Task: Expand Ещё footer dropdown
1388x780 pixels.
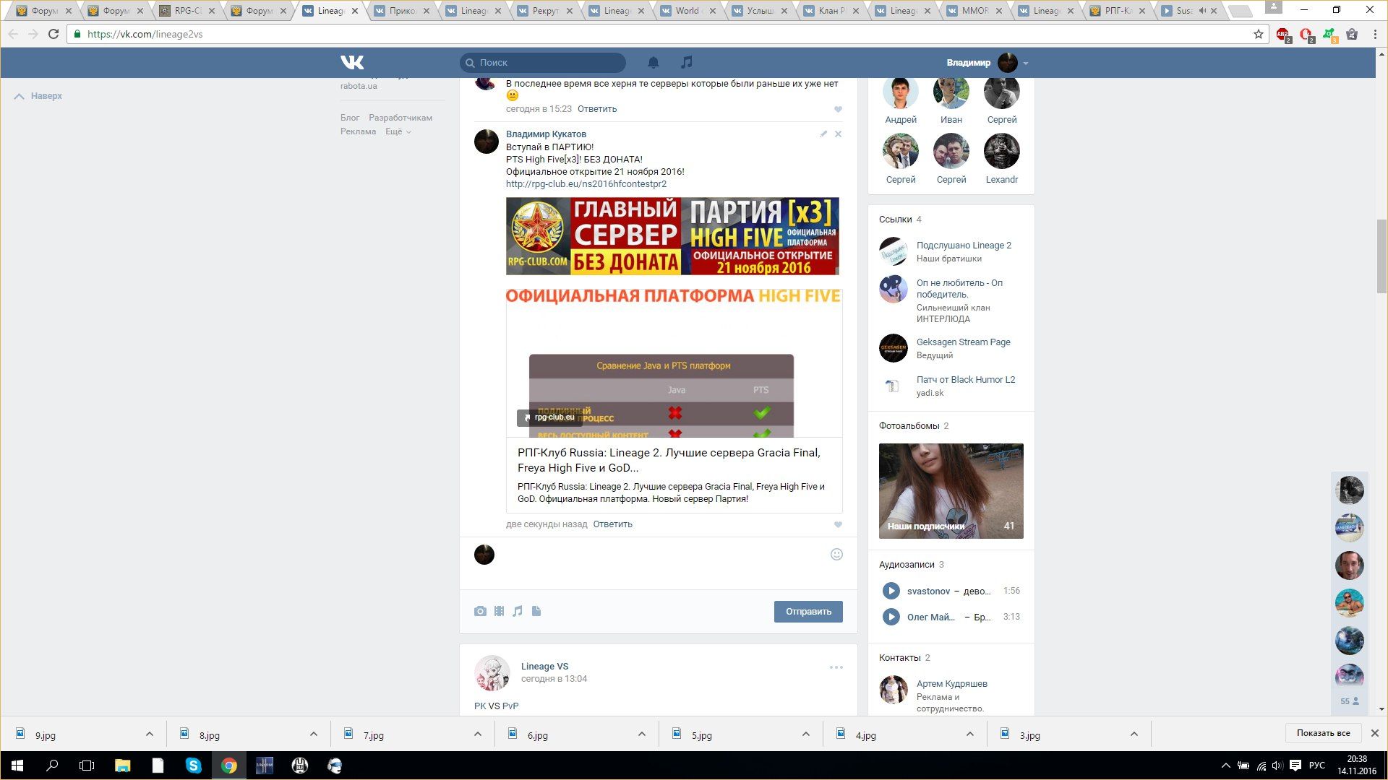Action: point(398,131)
